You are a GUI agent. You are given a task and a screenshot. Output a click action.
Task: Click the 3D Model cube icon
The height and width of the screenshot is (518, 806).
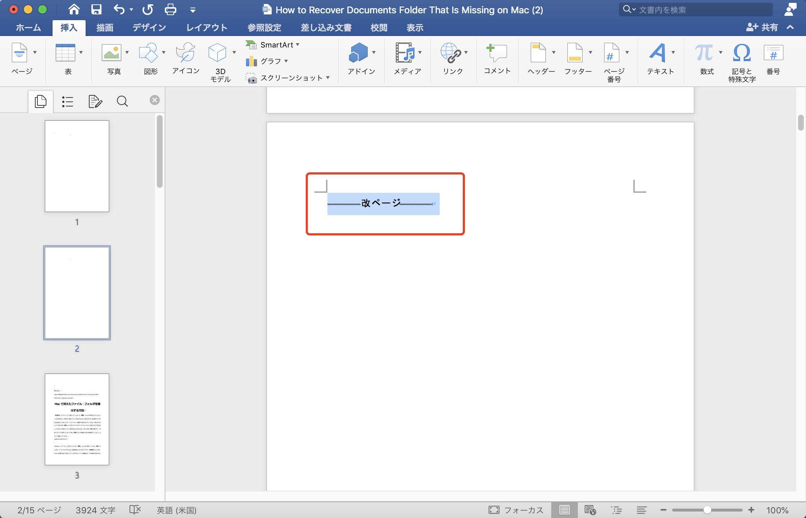pos(217,53)
